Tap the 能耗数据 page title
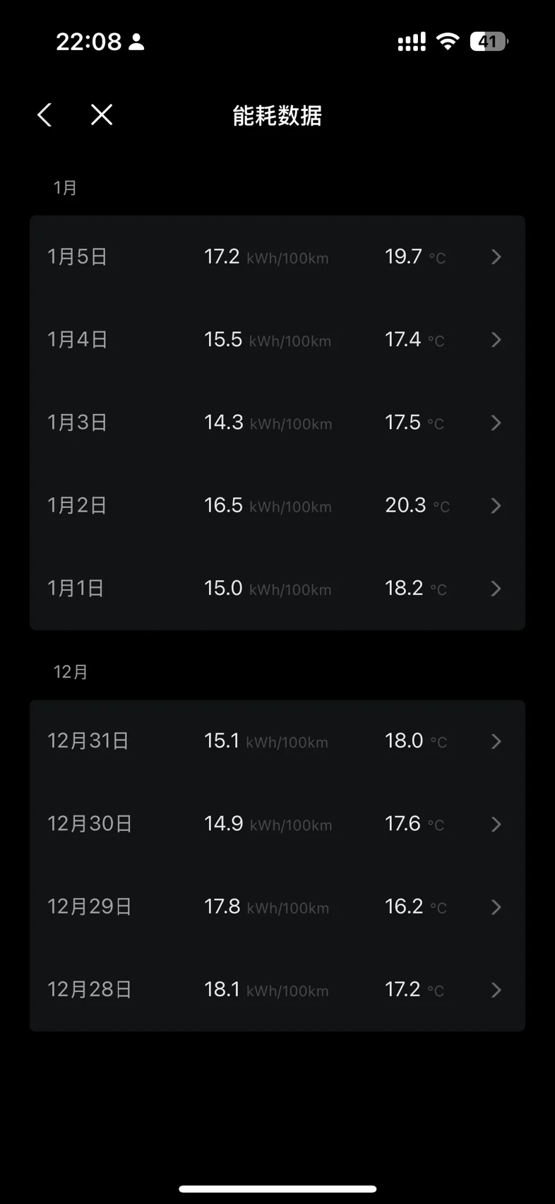The image size is (555, 1204). (277, 115)
